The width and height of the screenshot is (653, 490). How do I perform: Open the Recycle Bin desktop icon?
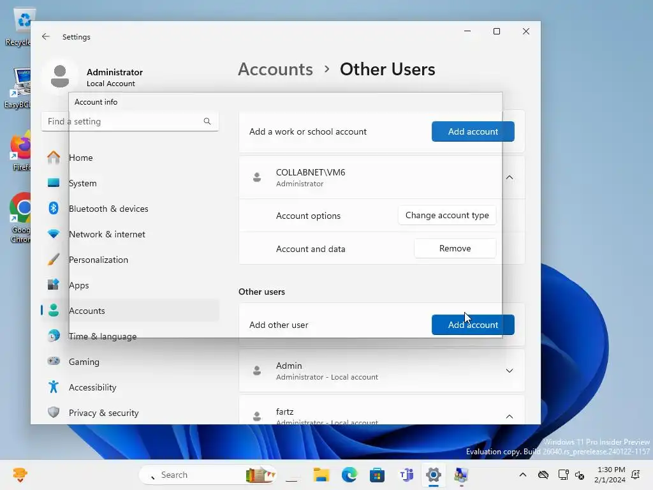(18, 27)
